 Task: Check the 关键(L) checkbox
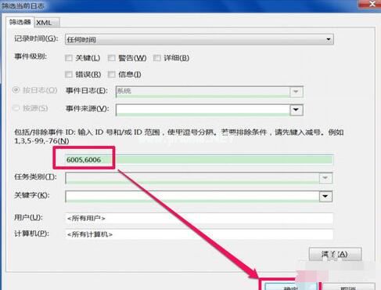point(69,58)
